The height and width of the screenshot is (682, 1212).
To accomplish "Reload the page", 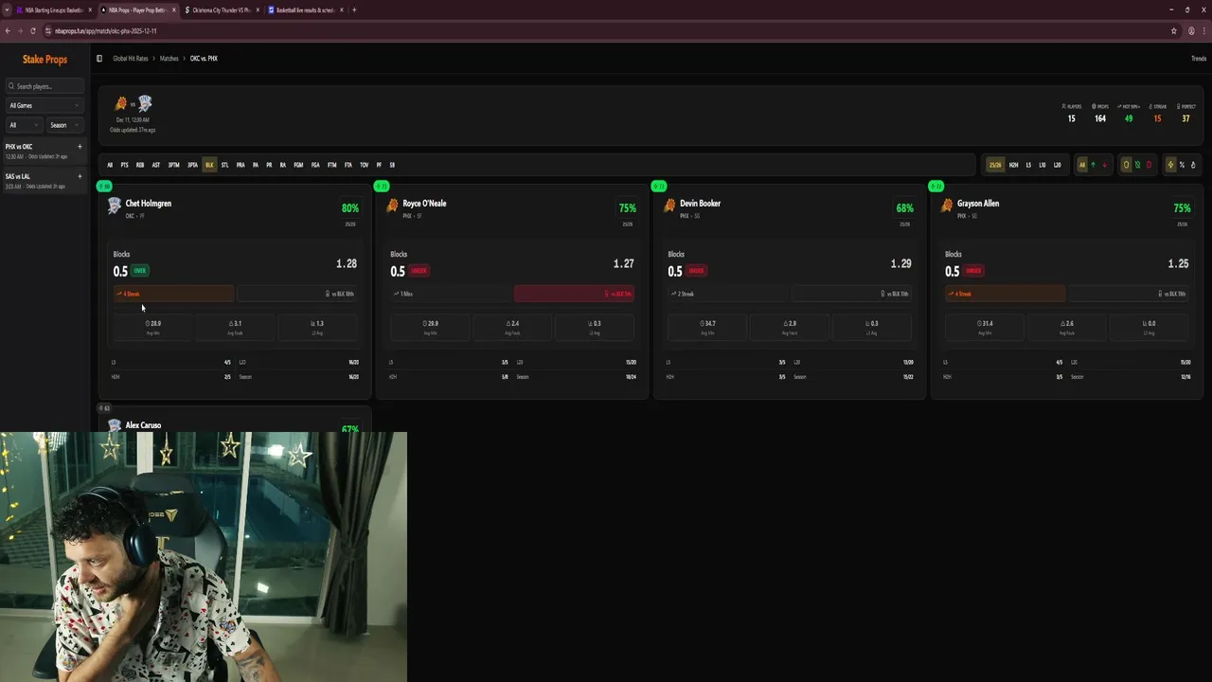I will click(33, 30).
